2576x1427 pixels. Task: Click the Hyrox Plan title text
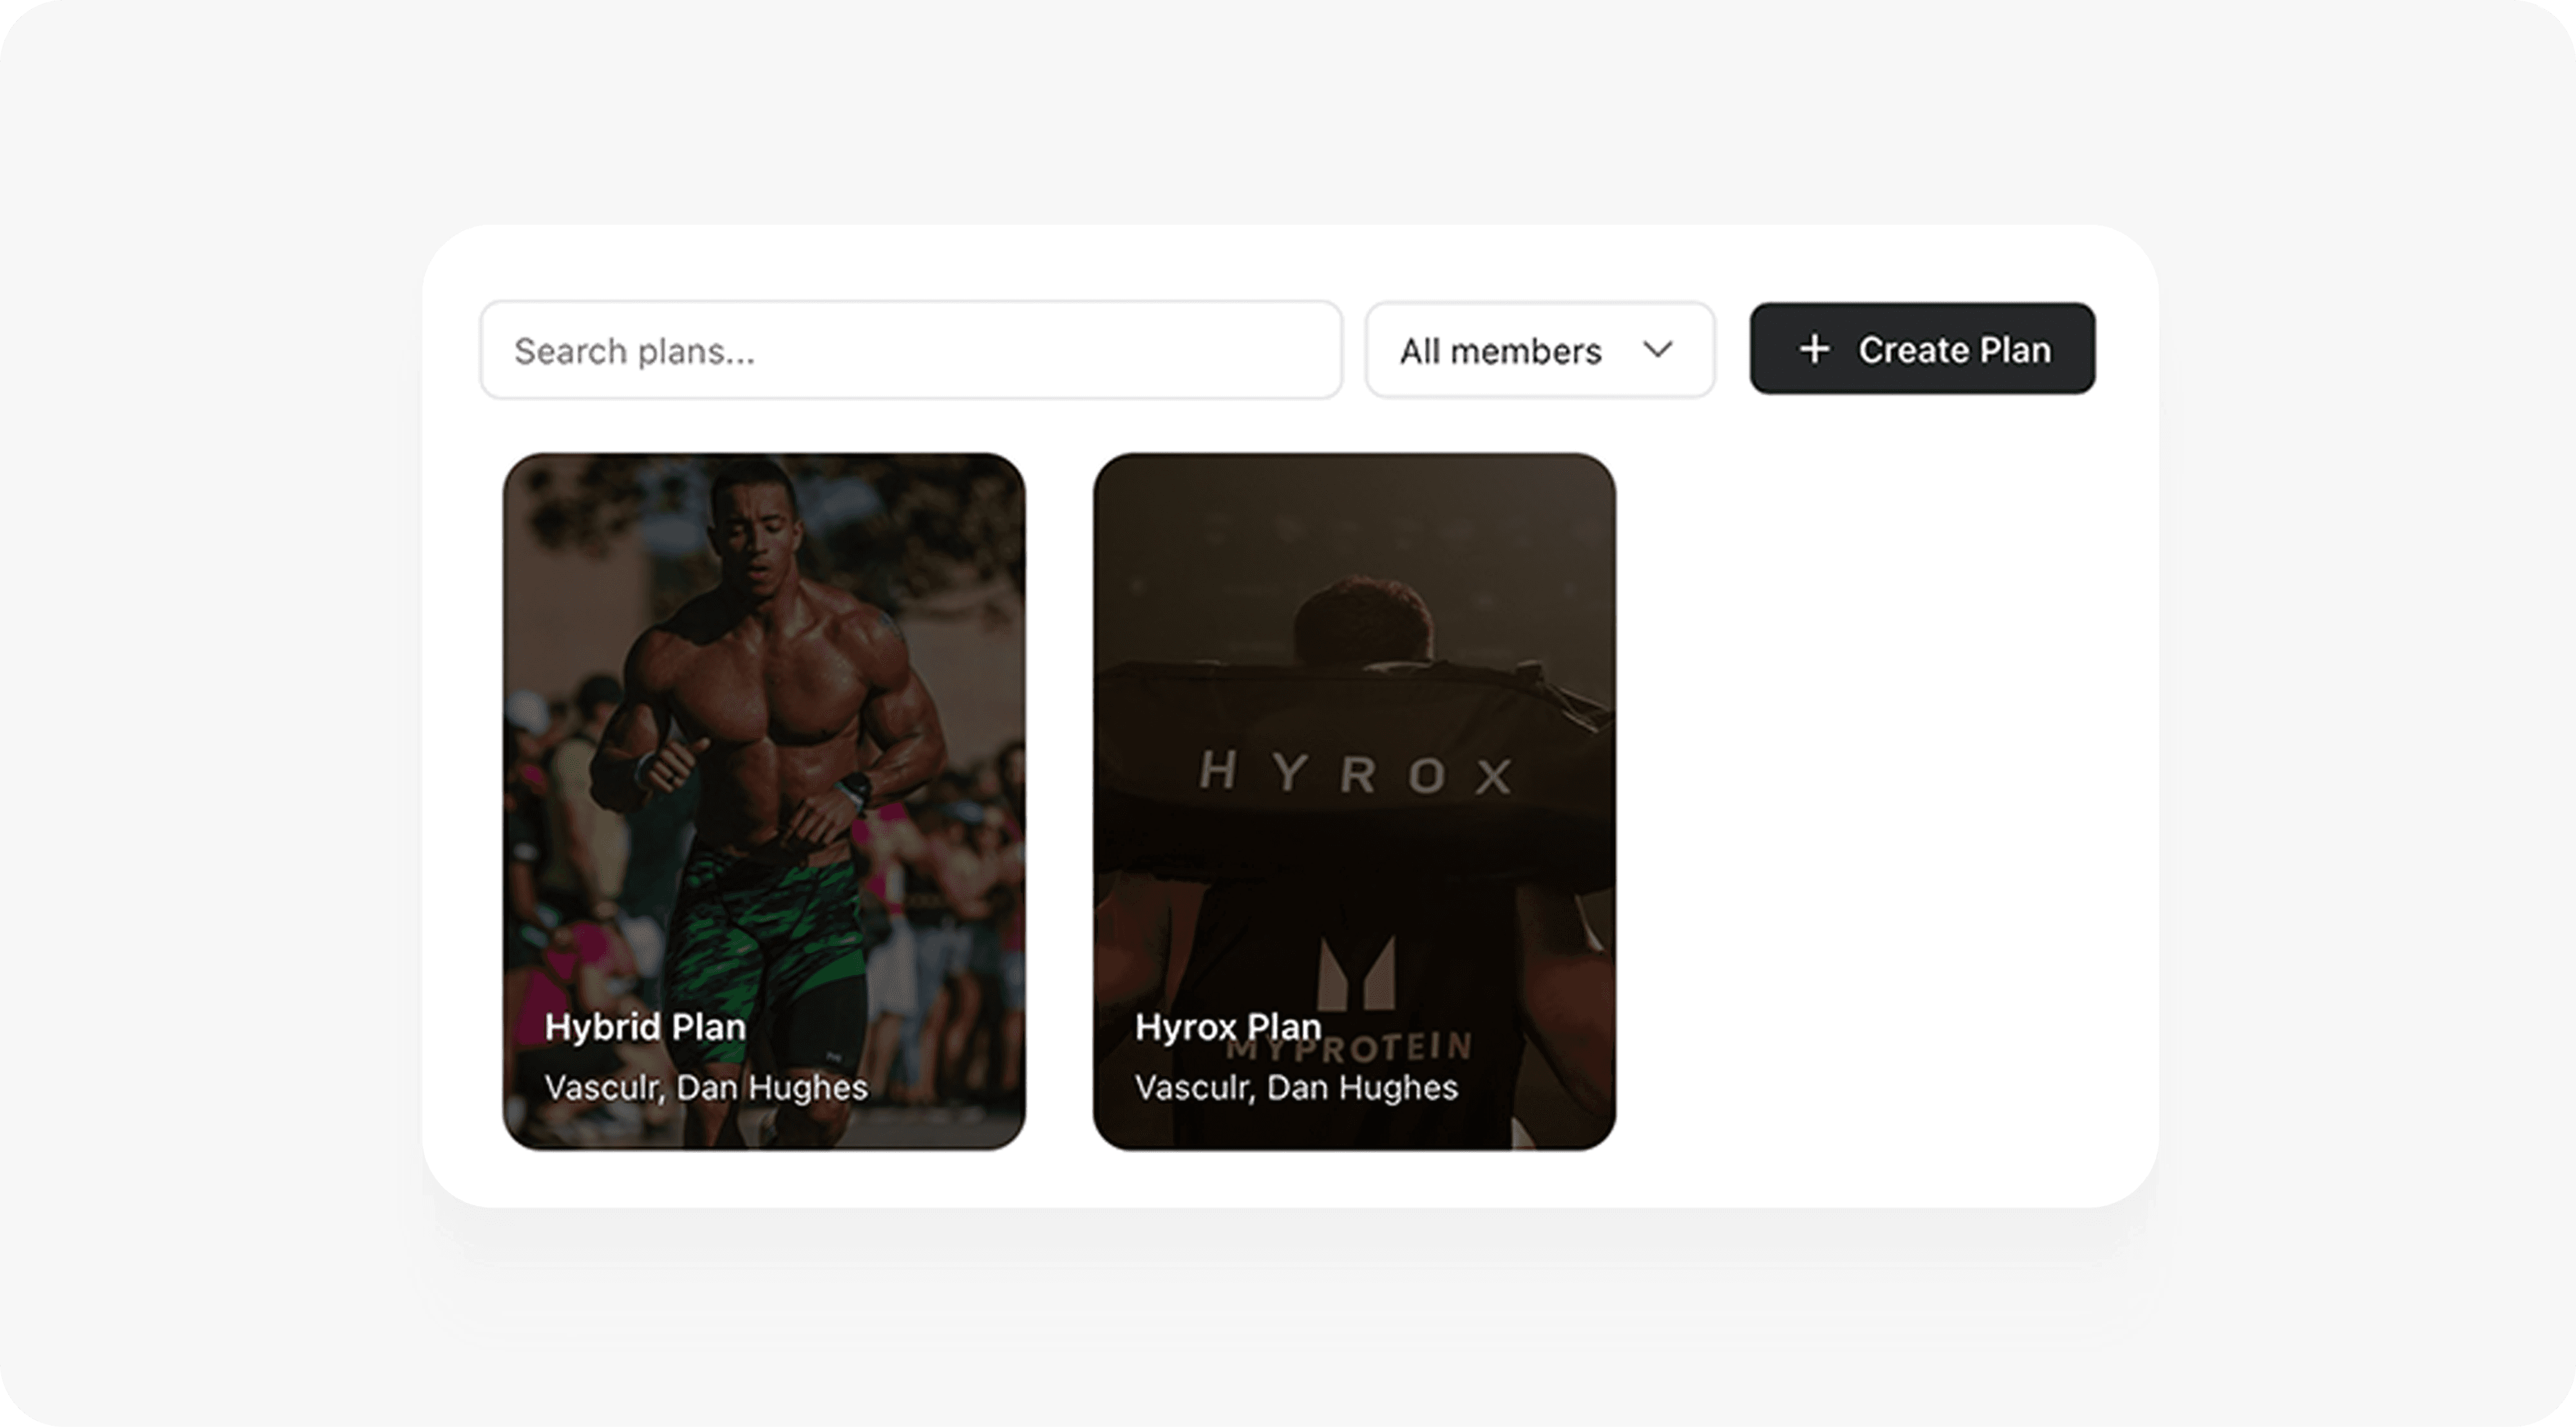[x=1228, y=1027]
